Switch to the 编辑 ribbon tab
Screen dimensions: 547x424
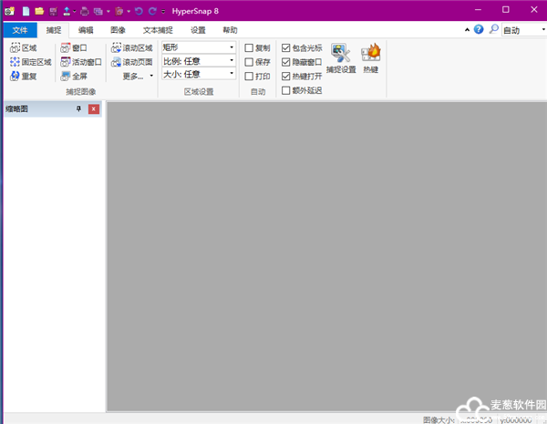click(86, 30)
